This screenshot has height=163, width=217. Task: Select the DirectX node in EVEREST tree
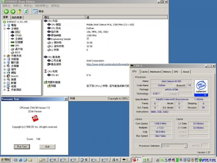pos(15,76)
